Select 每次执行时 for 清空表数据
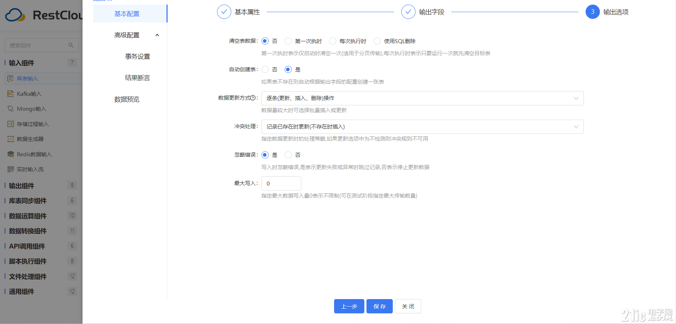The height and width of the screenshot is (324, 676). pos(333,41)
